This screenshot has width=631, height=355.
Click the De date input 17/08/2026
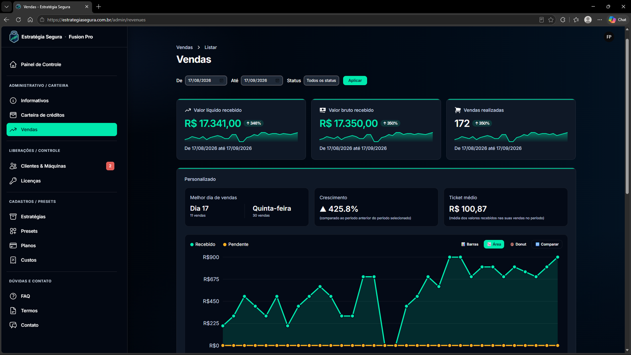click(206, 80)
